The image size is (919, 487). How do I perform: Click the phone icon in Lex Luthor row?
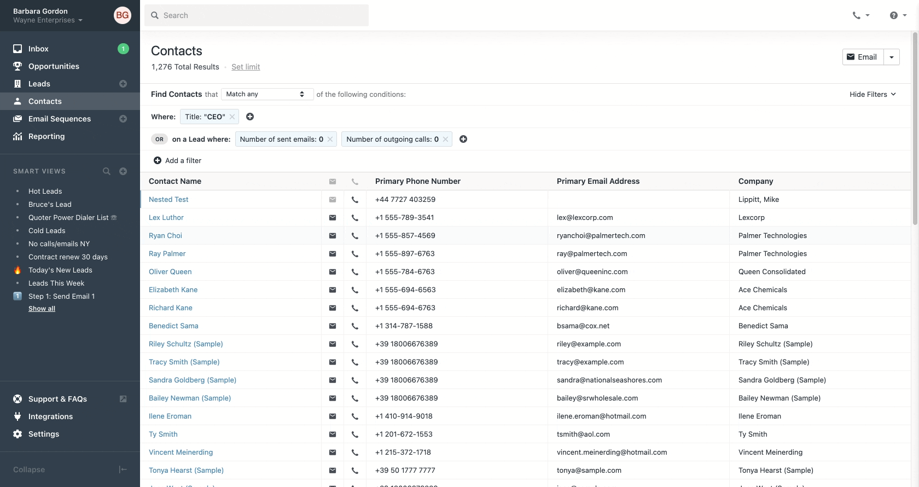tap(355, 218)
